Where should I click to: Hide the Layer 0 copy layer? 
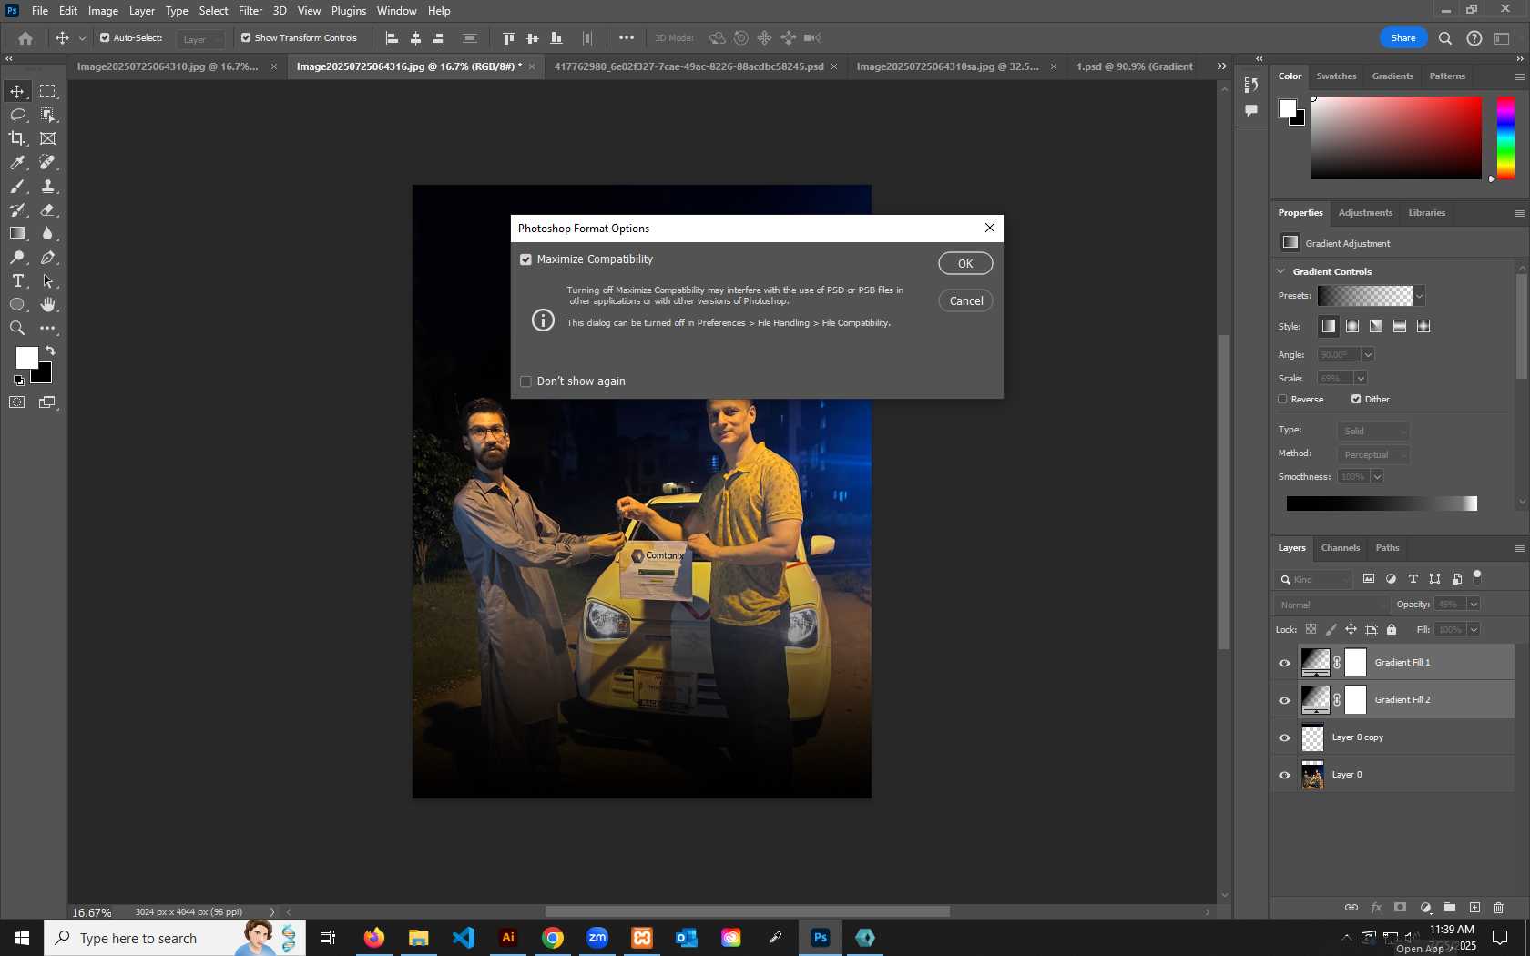1285,737
